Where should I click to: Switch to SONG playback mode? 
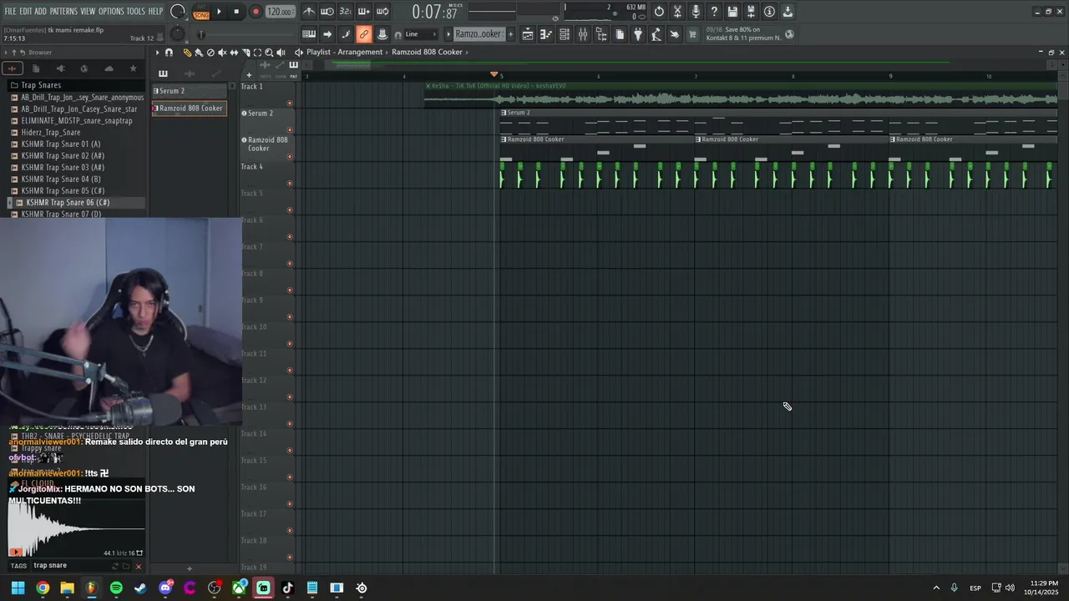click(x=201, y=14)
